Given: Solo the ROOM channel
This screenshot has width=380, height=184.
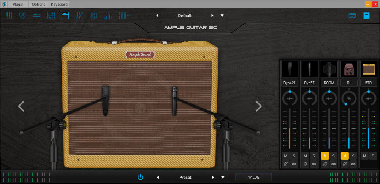Looking at the screenshot, I should [x=334, y=156].
